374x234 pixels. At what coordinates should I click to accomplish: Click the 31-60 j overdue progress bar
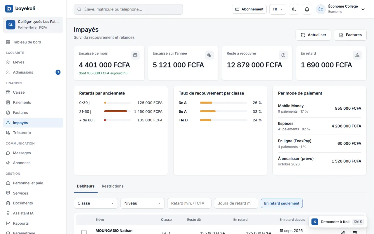[x=117, y=111]
